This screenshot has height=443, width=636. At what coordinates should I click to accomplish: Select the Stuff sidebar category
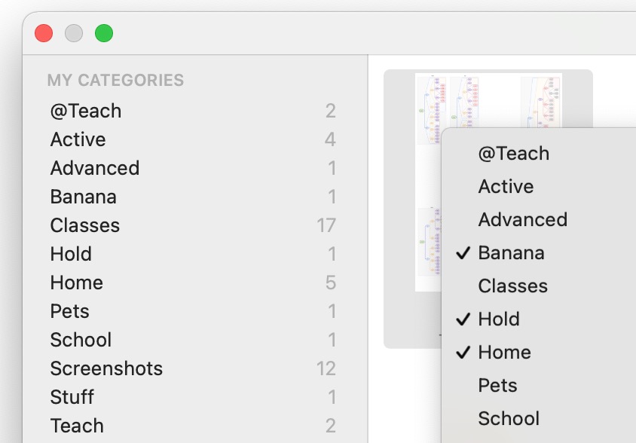tap(72, 397)
